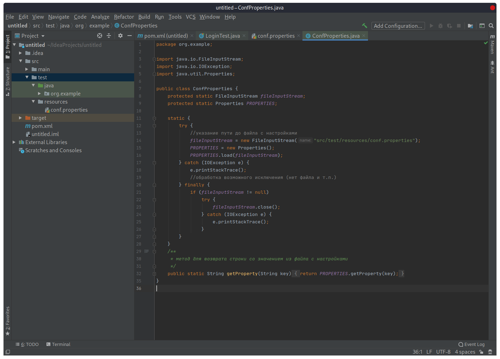Click the locate in project crosshair icon

tap(100, 36)
